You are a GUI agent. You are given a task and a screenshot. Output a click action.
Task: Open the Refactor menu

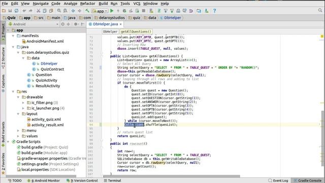tap(87, 4)
